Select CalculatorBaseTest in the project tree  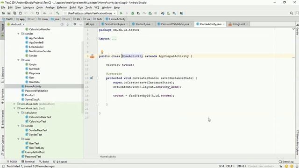click(40, 117)
